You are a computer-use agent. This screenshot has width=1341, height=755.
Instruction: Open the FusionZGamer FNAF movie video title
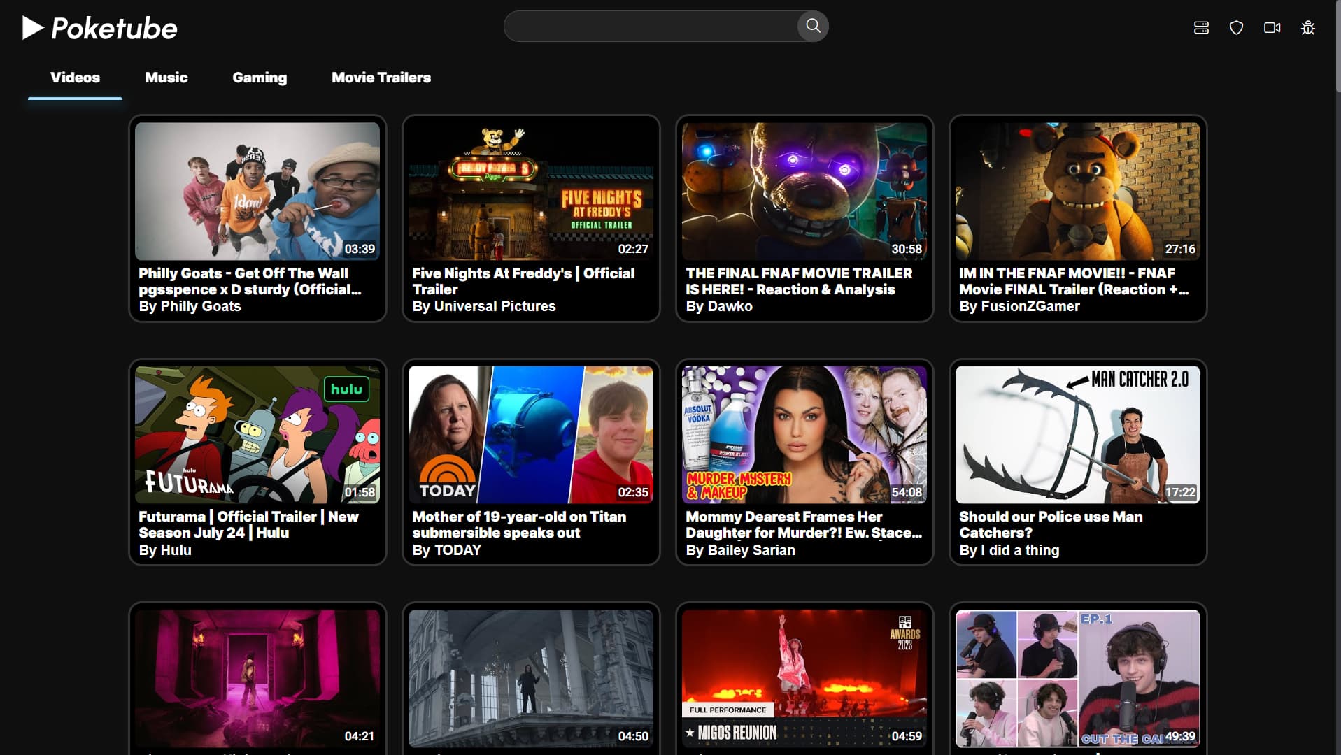1073,281
